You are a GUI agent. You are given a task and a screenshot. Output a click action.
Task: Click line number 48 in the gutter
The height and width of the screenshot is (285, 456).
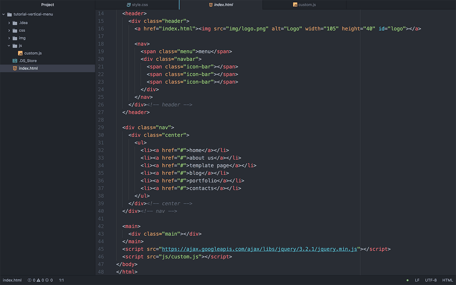click(x=101, y=272)
